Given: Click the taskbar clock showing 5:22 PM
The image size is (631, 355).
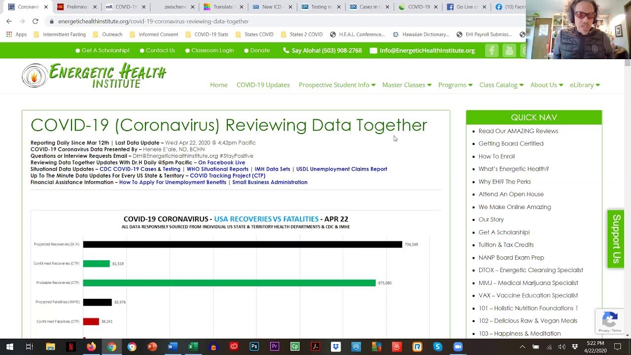Looking at the screenshot, I should [x=595, y=347].
